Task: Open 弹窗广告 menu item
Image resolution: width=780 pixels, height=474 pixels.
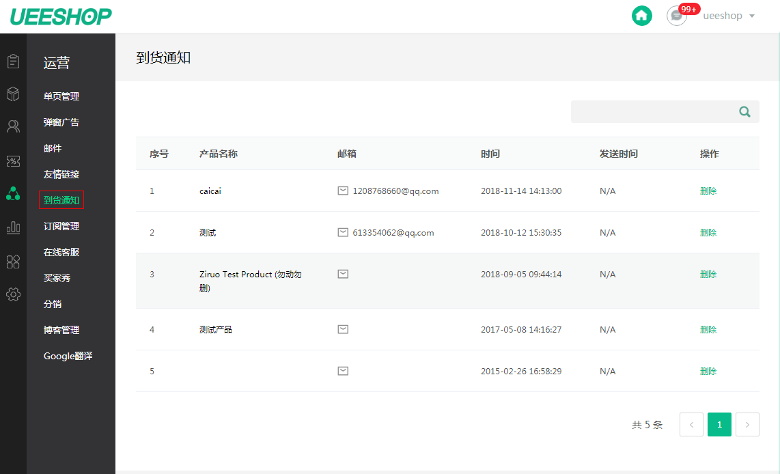Action: (61, 122)
